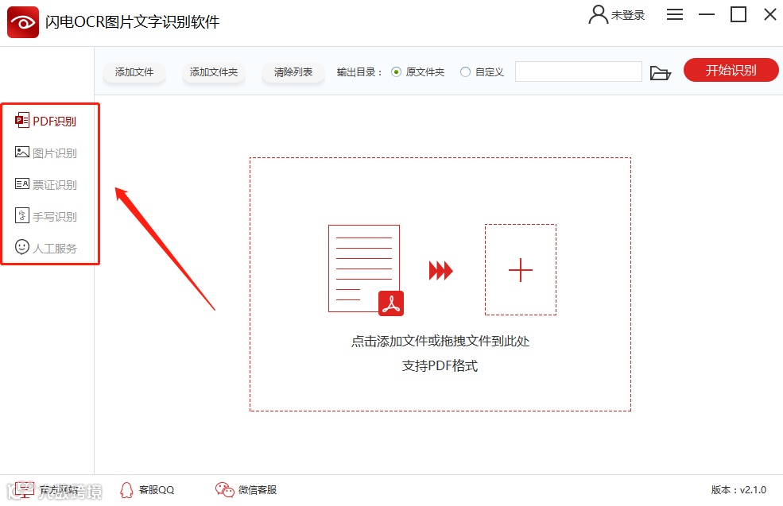Select the 自定义 radio button
Image resolution: width=783 pixels, height=506 pixels.
click(465, 71)
